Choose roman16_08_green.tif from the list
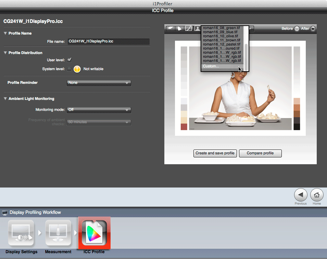The height and width of the screenshot is (259, 327). coord(222,28)
